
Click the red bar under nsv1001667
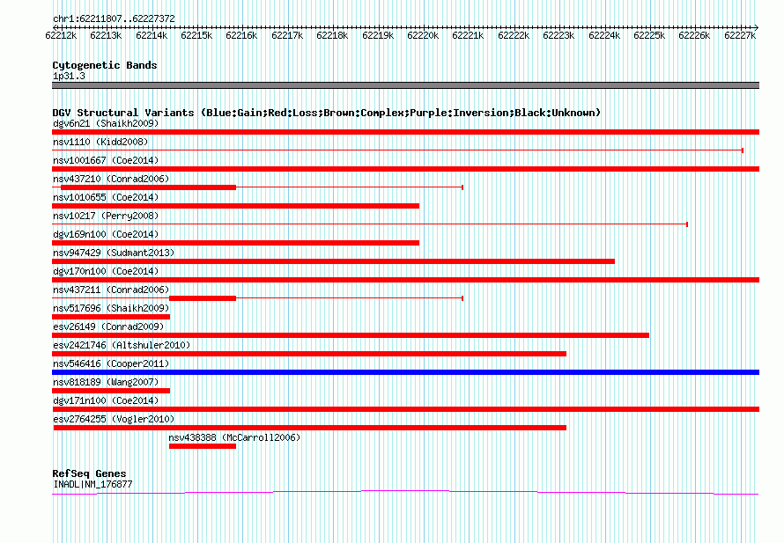coord(405,169)
